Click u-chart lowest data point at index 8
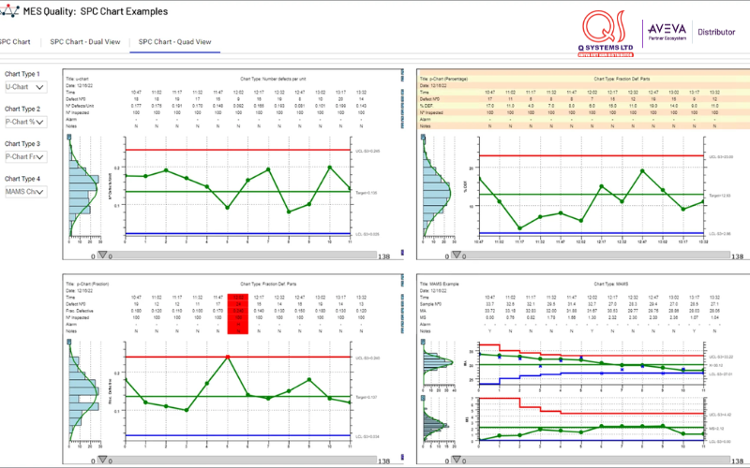This screenshot has height=468, width=750. pos(289,212)
